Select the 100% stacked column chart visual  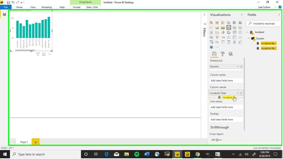(x=240, y=23)
